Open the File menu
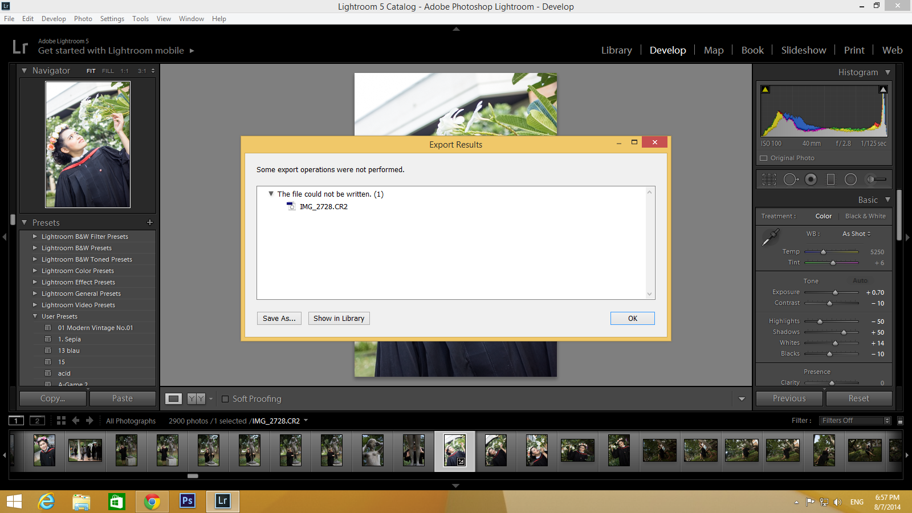Viewport: 912px width, 513px height. pos(9,19)
